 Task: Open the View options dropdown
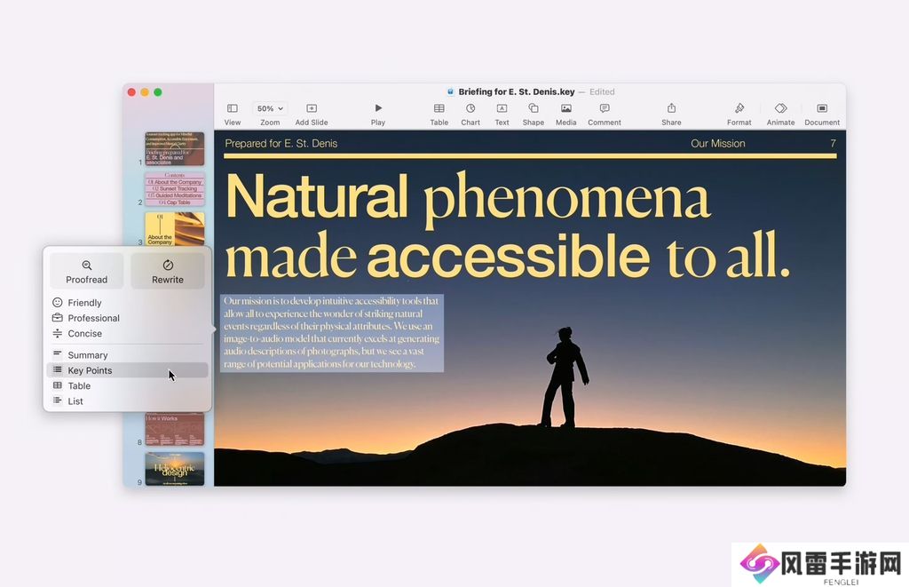pos(233,108)
